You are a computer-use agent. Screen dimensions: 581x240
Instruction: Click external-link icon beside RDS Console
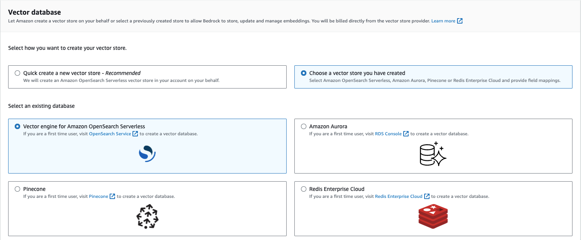406,134
